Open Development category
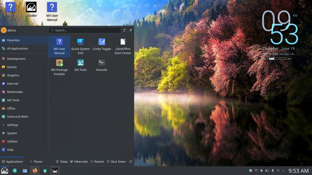This screenshot has height=175, width=312. point(24,59)
